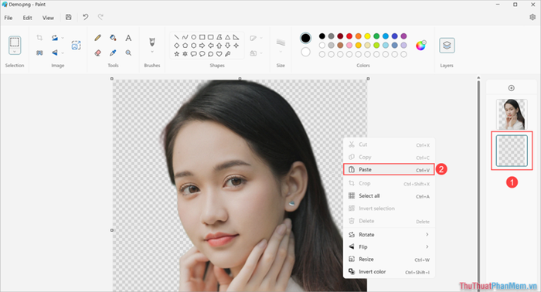Select the rectangular Selection tool

(15, 42)
